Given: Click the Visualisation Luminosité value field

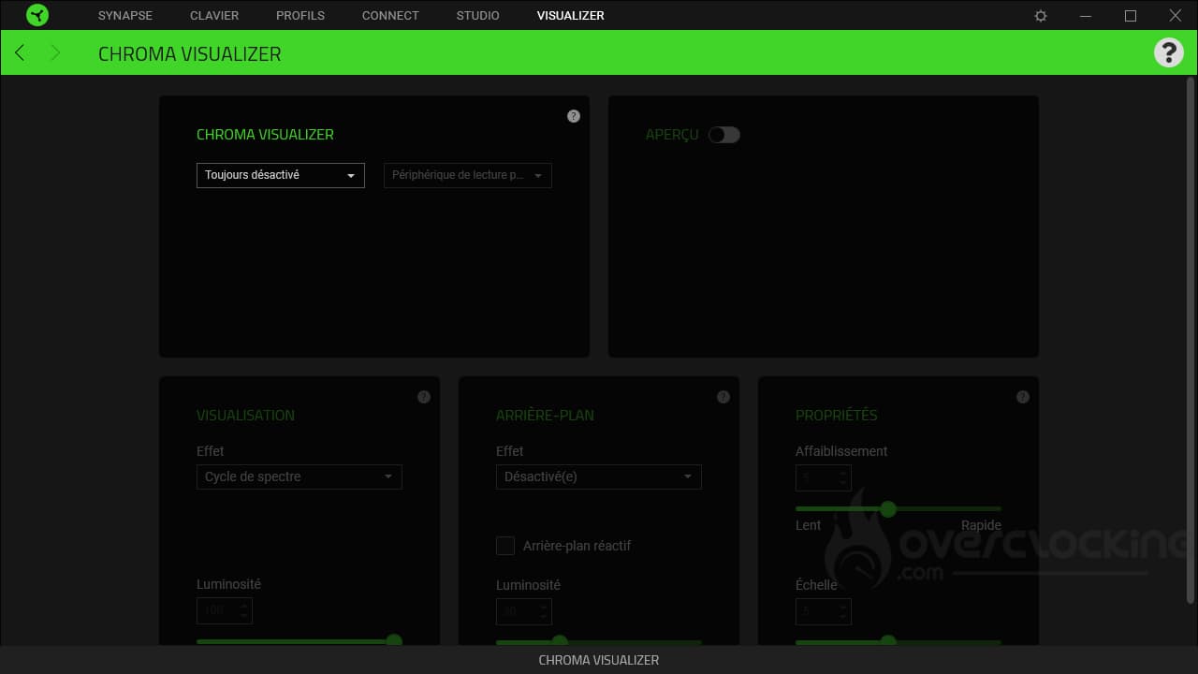Looking at the screenshot, I should (225, 610).
